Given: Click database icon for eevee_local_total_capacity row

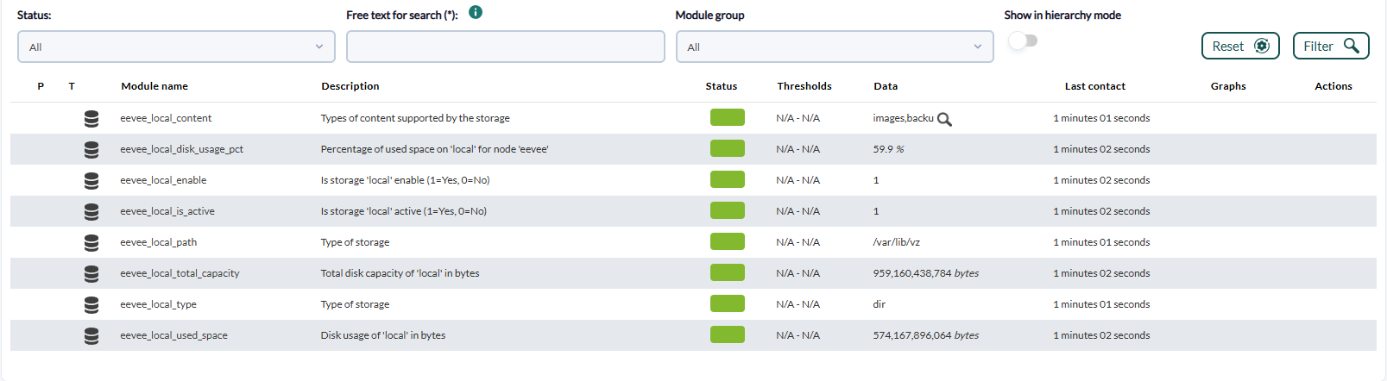Looking at the screenshot, I should [91, 274].
